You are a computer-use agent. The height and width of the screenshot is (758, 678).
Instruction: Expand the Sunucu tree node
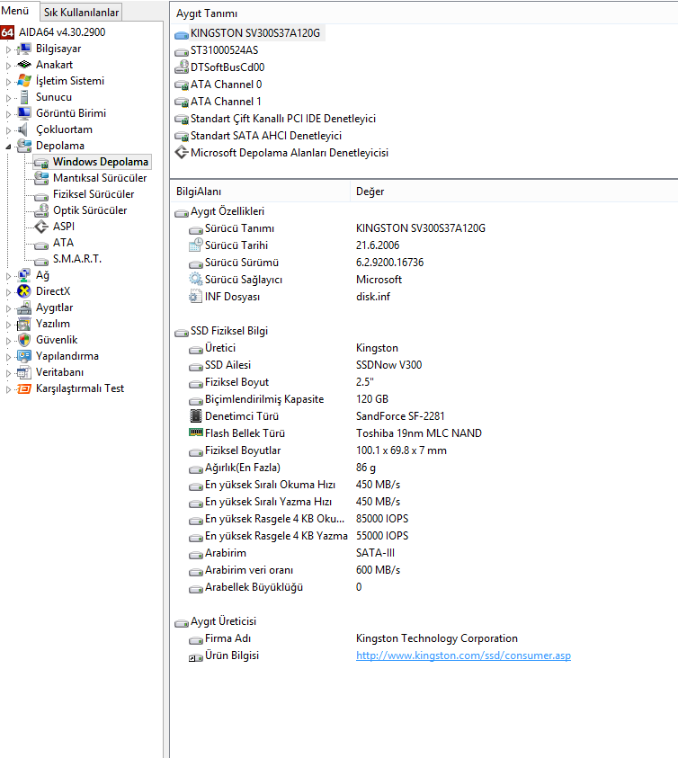coord(8,98)
